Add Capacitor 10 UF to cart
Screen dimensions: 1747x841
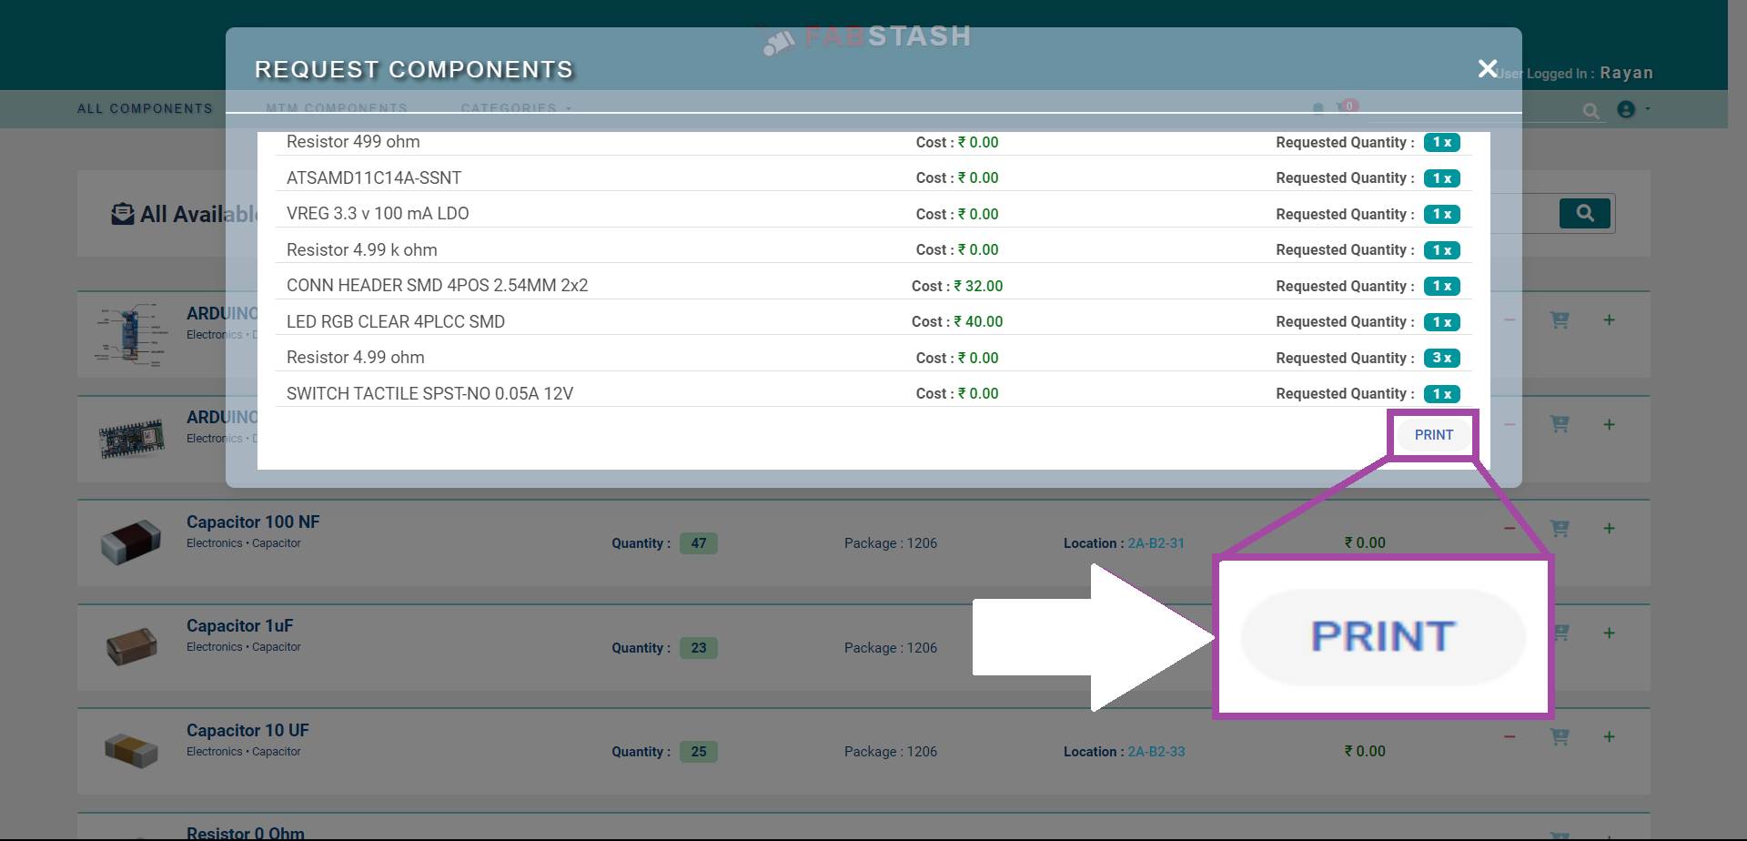point(1560,736)
